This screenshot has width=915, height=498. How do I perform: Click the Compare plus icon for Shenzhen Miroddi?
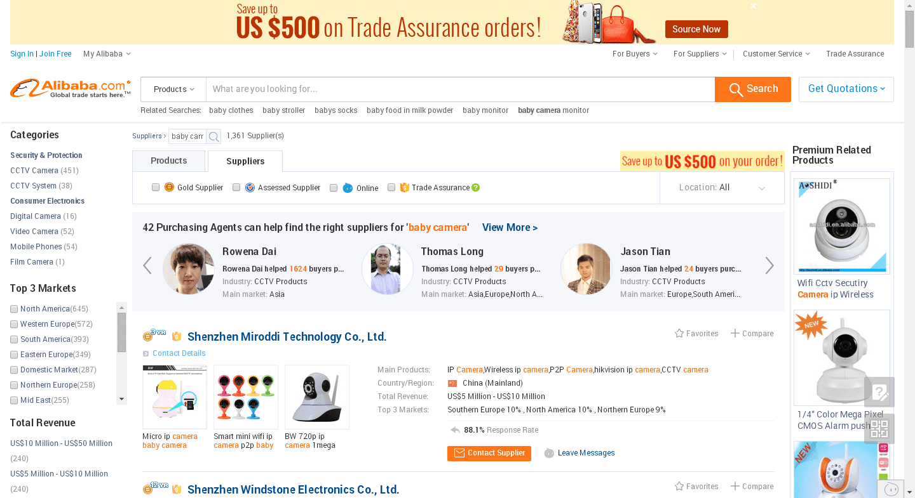(735, 333)
